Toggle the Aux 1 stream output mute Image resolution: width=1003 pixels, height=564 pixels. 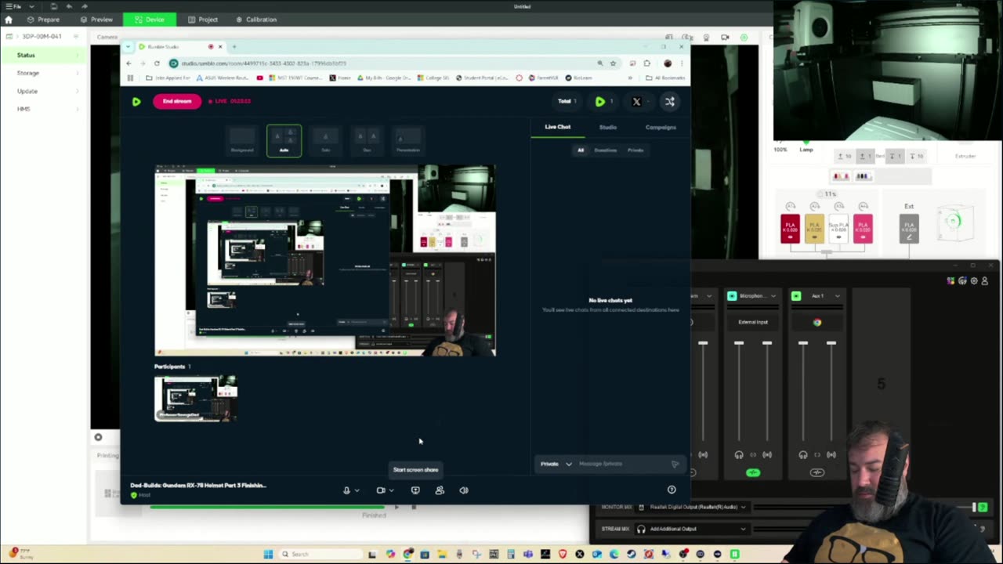coord(831,454)
